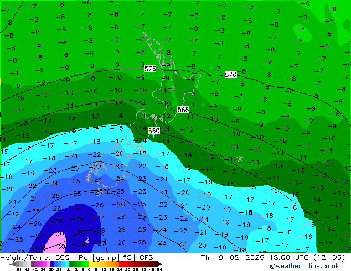The image size is (351, 271).
Task: Click the 576 contour label east of New Zealand
Action: (230, 74)
